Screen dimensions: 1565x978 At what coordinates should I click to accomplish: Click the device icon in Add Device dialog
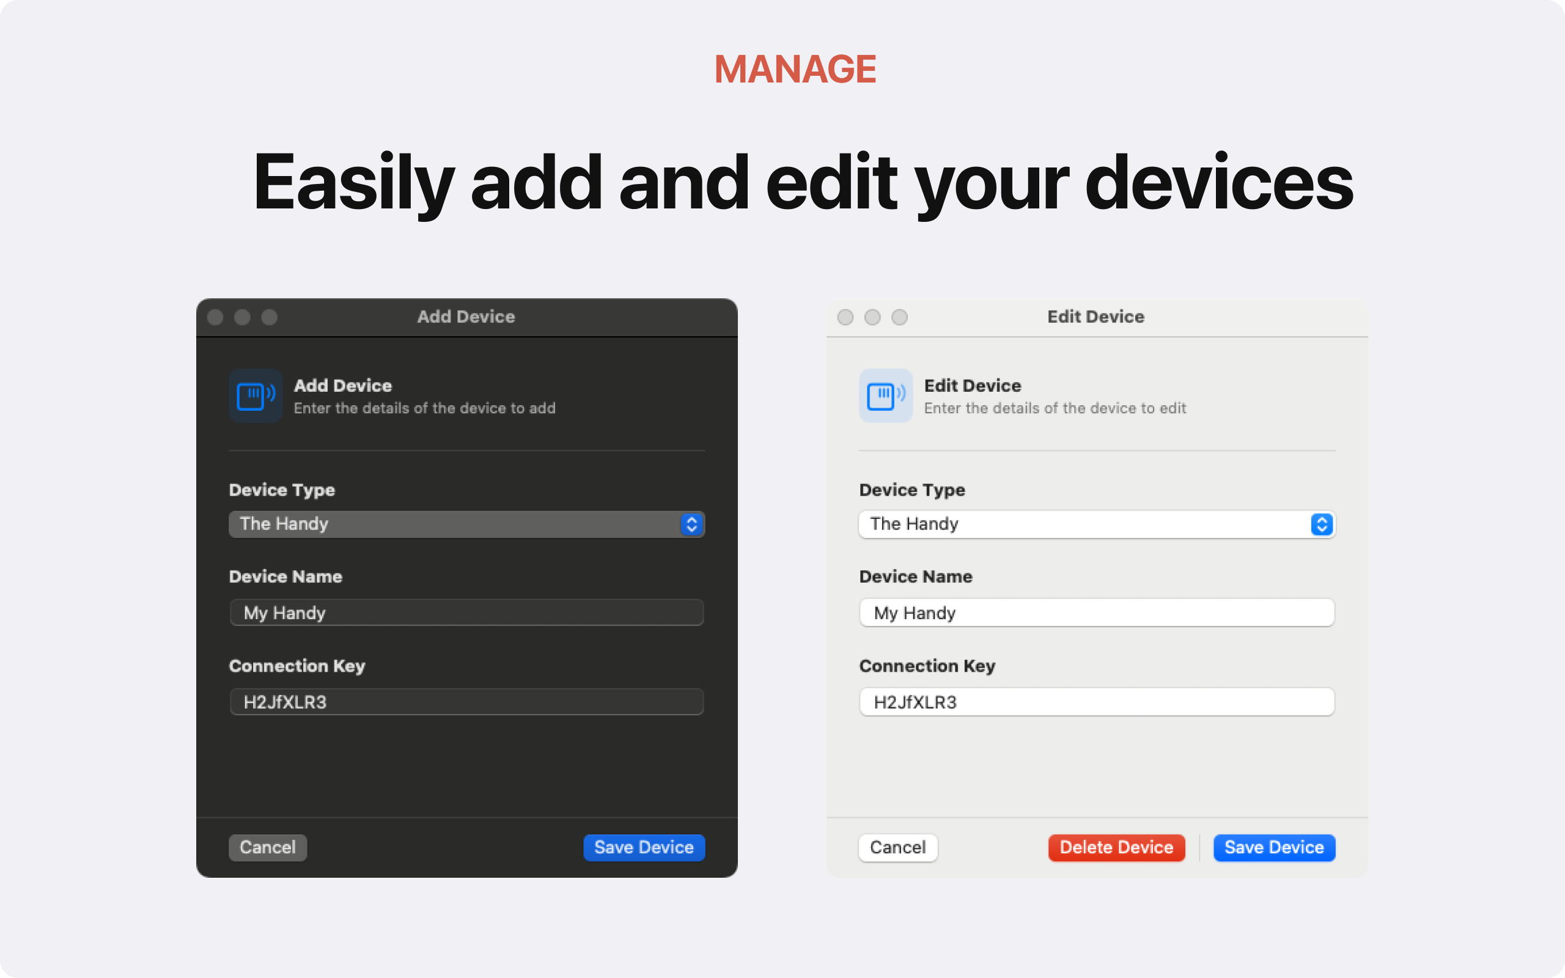(255, 395)
